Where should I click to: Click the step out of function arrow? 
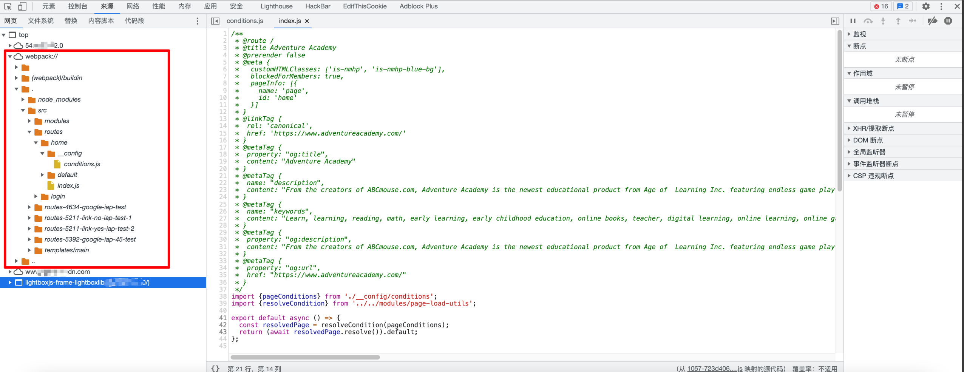click(x=898, y=21)
